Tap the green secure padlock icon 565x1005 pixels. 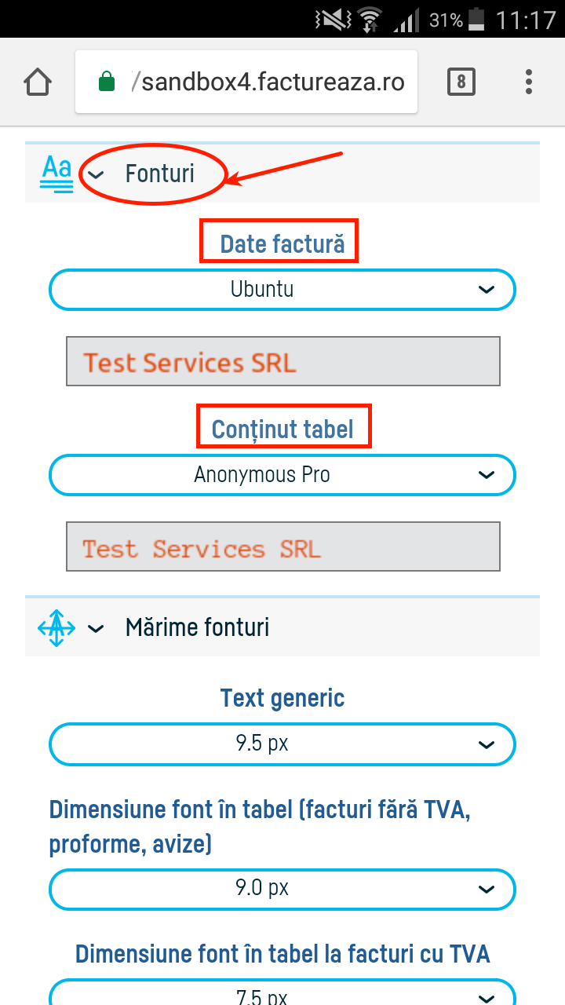coord(107,82)
